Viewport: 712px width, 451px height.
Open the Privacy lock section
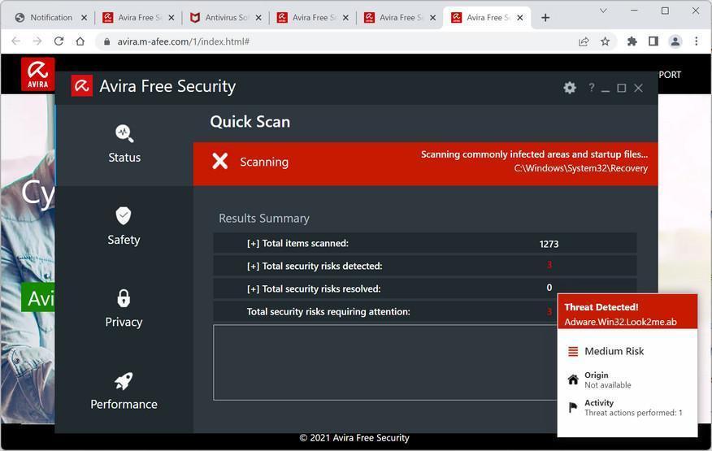click(124, 309)
